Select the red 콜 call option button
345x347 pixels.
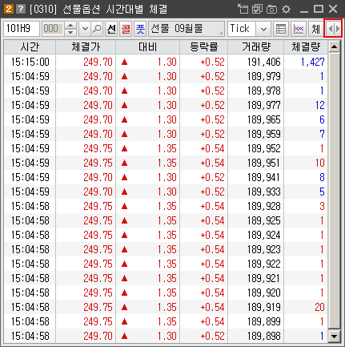point(126,29)
